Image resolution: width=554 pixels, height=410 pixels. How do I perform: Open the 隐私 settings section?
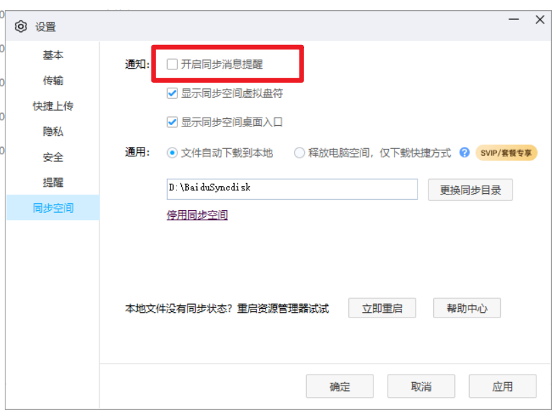tap(53, 132)
